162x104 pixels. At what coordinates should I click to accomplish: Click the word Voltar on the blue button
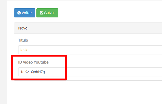(x=27, y=13)
